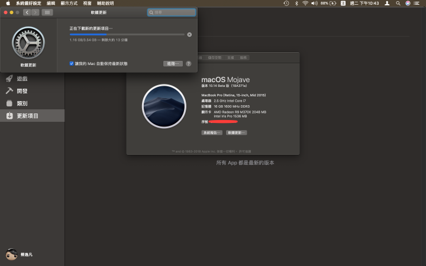Image resolution: width=426 pixels, height=266 pixels.
Task: Open the battery status showing 88%
Action: pos(328,4)
